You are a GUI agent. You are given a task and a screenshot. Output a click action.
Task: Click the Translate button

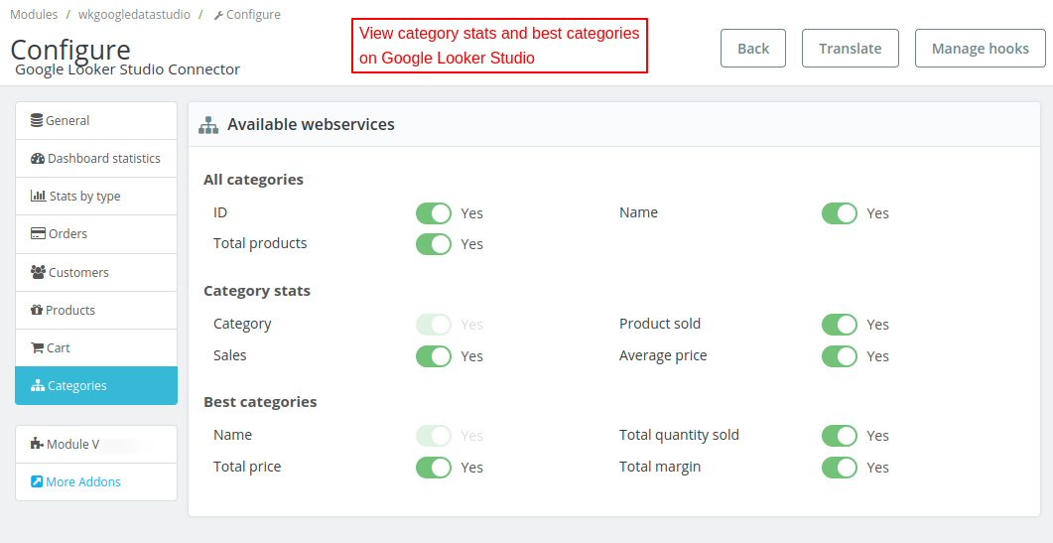coord(850,49)
